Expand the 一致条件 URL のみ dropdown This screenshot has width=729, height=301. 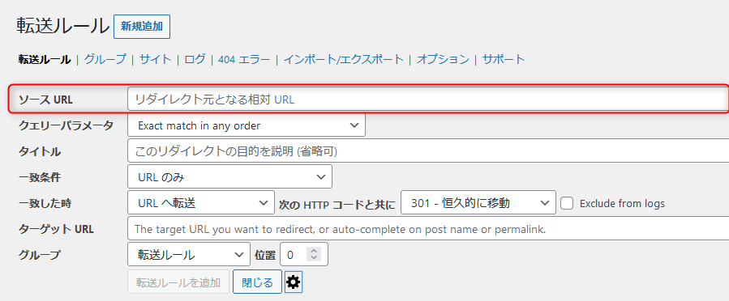pyautogui.click(x=229, y=176)
